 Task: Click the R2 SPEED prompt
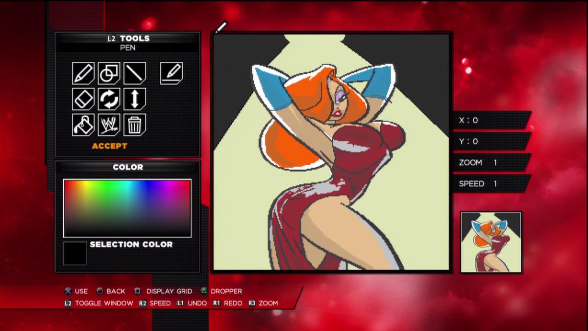(155, 304)
